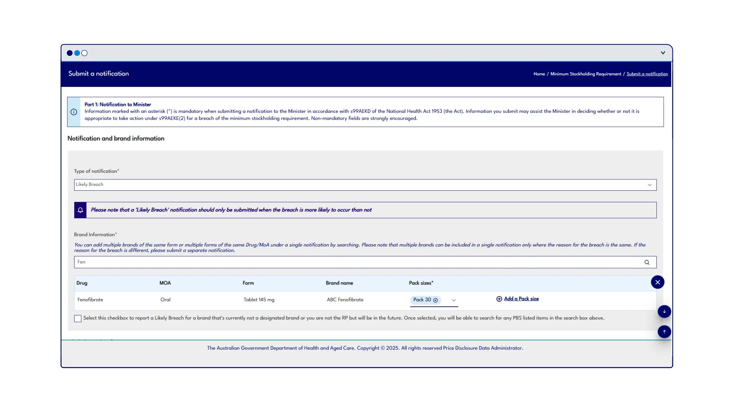Click the Add a Pack size link
Screen dimensions: 734x412
521,299
